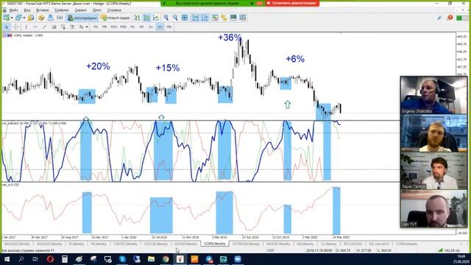The width and height of the screenshot is (471, 265).
Task: Set timeframe to H1
Action: [x=132, y=26]
